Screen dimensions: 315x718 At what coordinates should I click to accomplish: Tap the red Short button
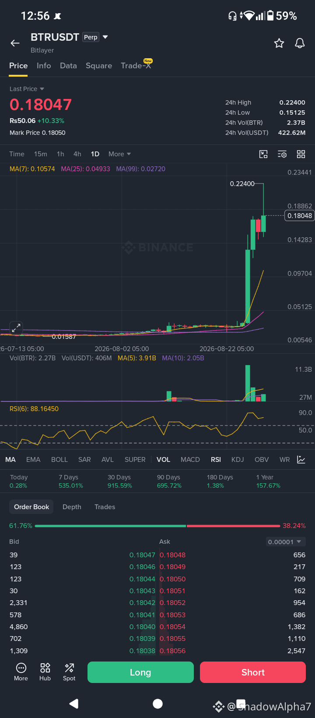coord(253,672)
